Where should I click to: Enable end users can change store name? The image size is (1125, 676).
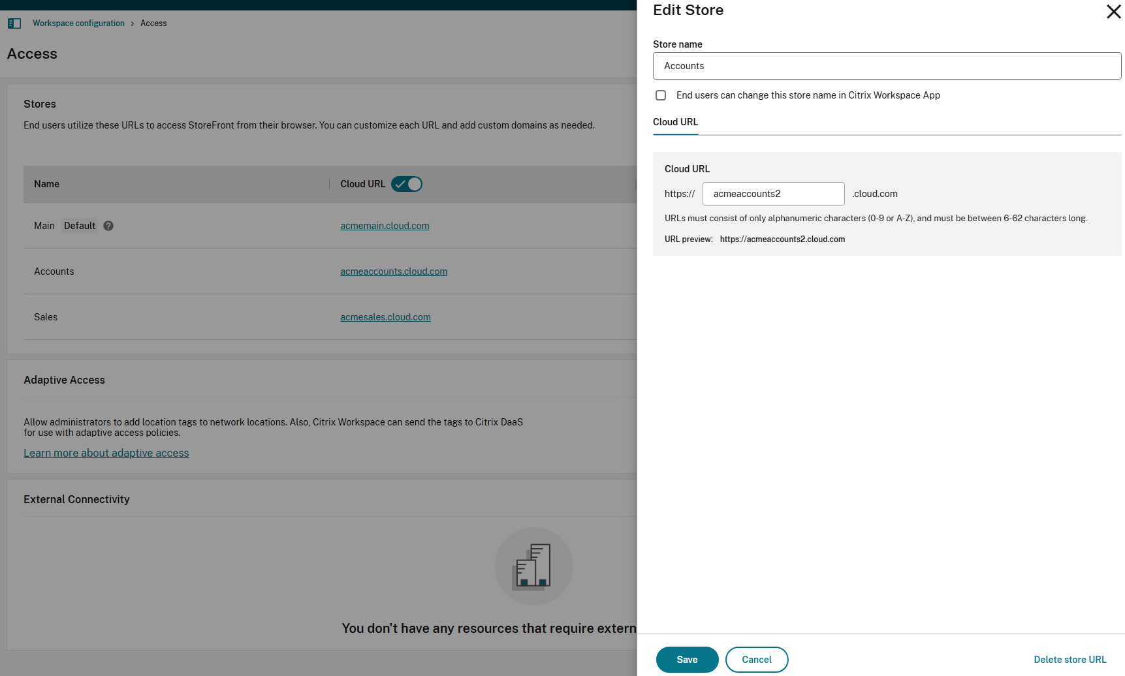click(661, 95)
